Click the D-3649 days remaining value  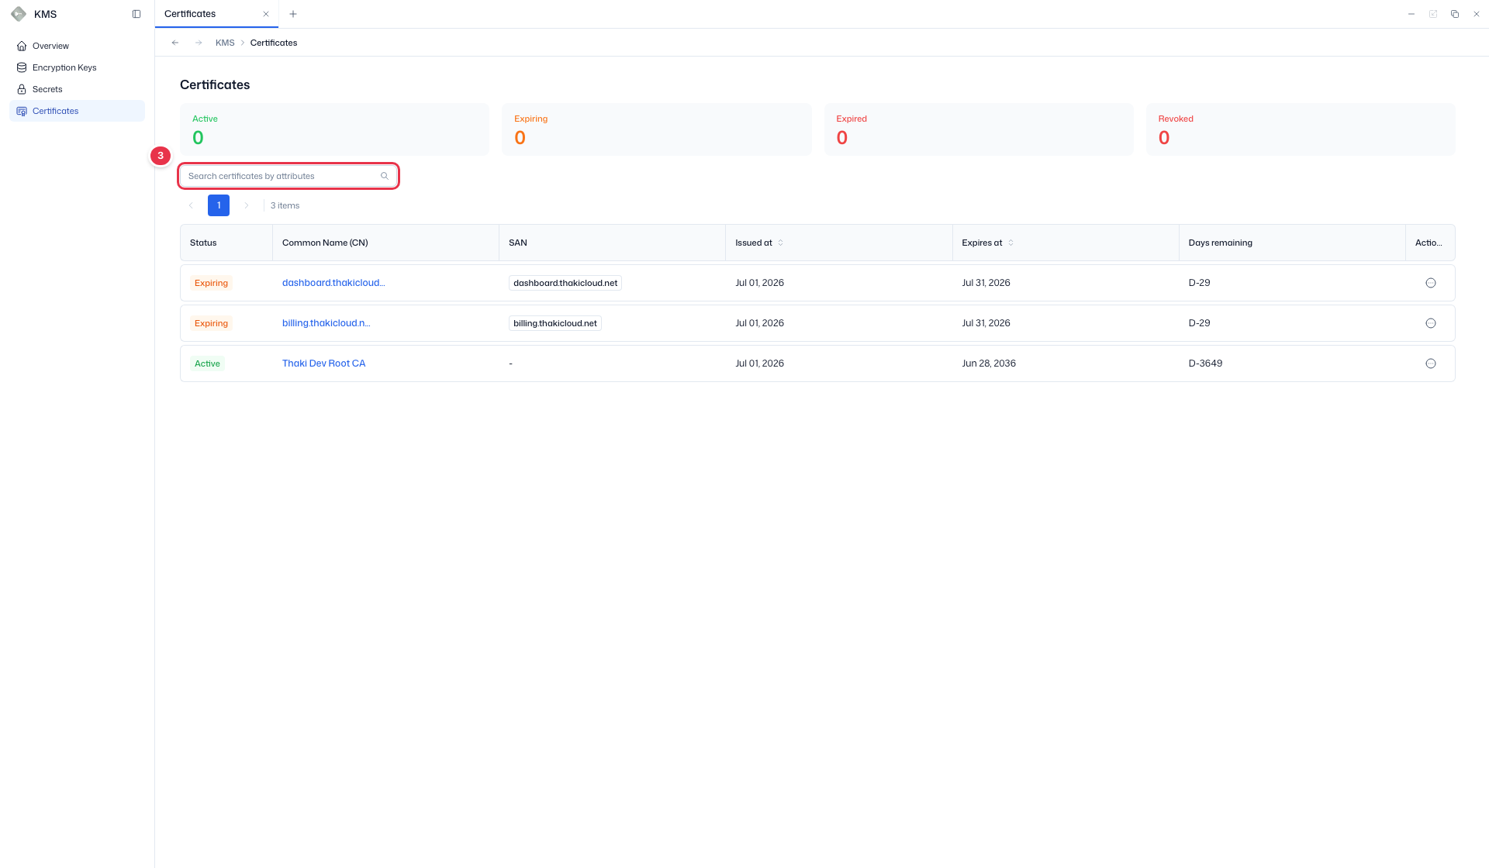pos(1205,363)
